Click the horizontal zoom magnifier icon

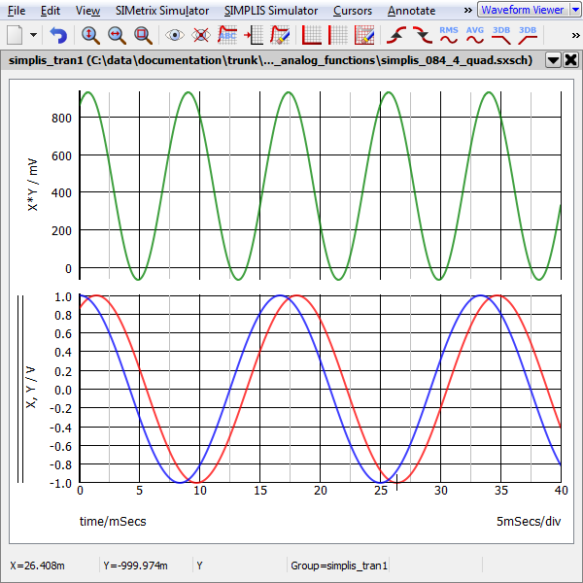point(116,35)
